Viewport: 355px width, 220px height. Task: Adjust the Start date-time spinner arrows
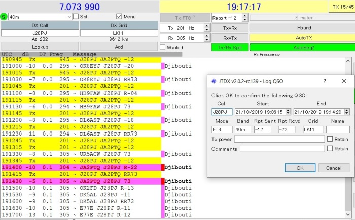(288, 112)
